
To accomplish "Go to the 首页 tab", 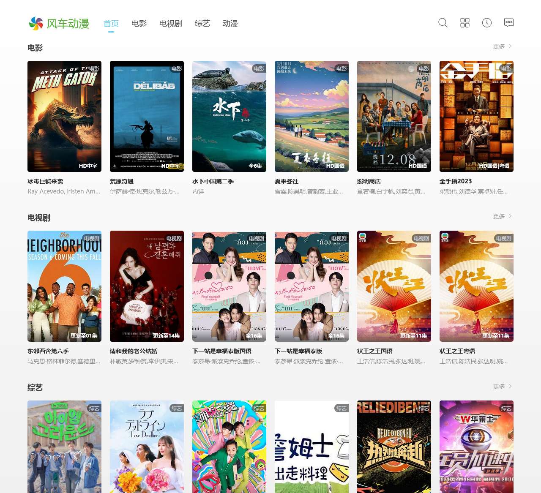I will pos(111,24).
